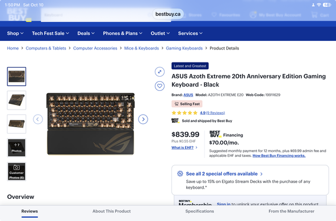This screenshot has width=336, height=221.
Task: Click the special offers gear badge icon
Action: (x=180, y=174)
